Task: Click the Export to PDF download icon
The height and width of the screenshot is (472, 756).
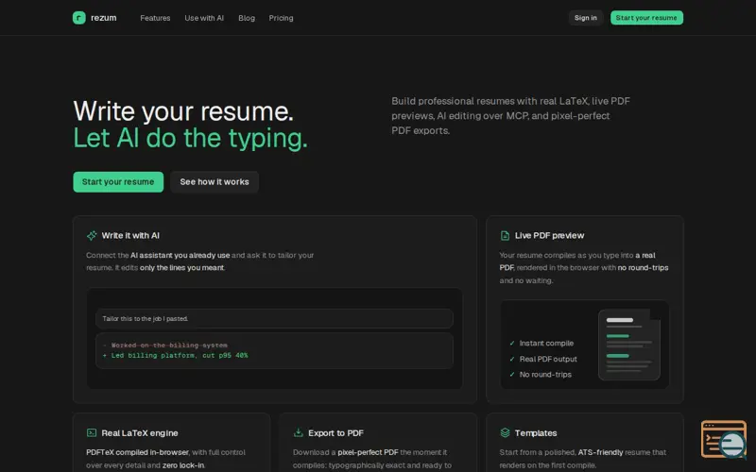Action: (x=298, y=432)
